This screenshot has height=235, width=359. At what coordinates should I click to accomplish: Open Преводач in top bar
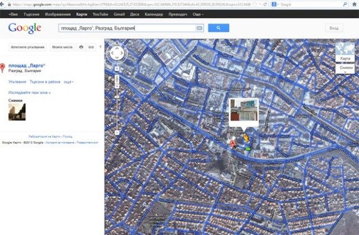pos(178,14)
